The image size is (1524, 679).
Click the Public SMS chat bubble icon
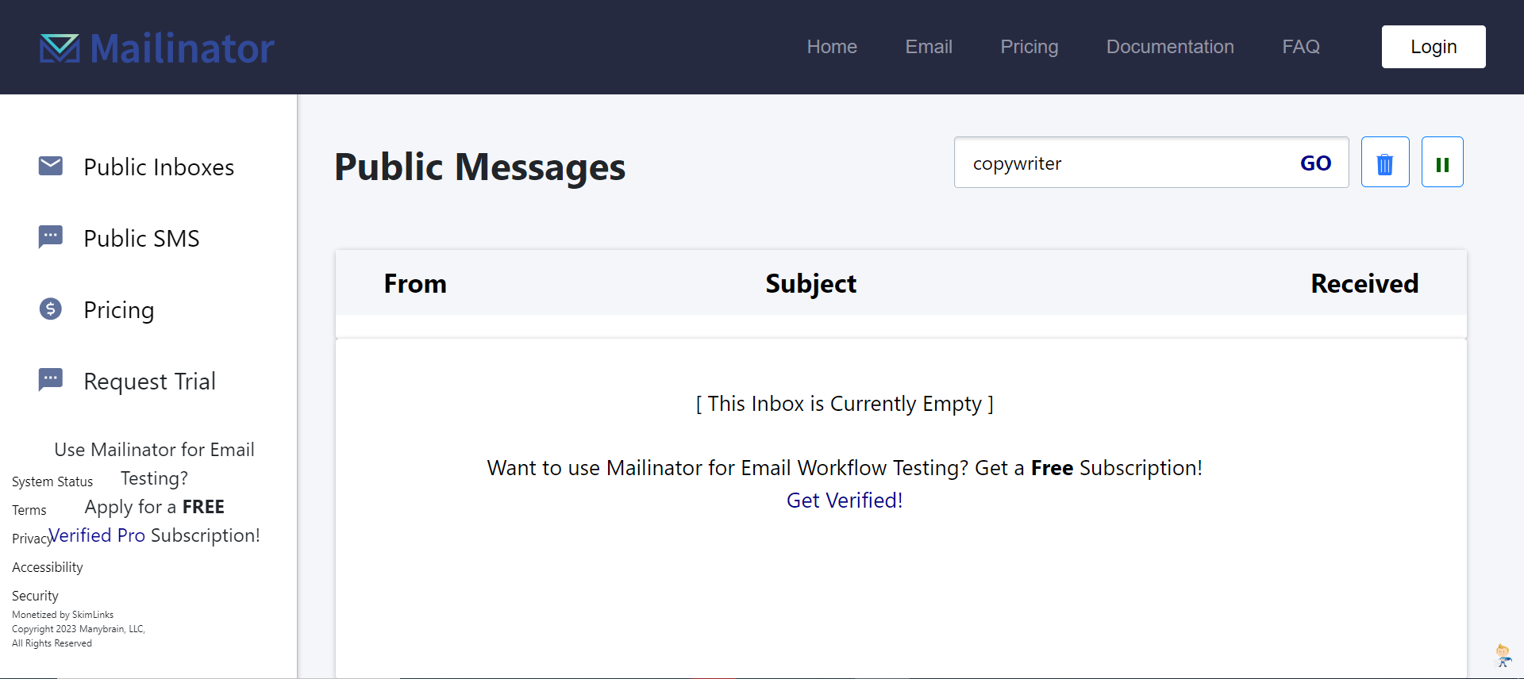tap(51, 237)
